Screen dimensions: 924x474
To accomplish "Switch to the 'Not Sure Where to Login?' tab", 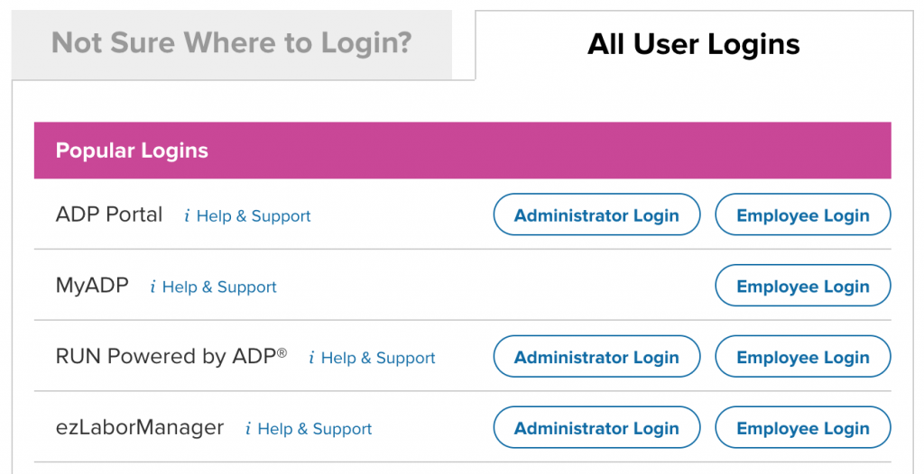I will pos(232,44).
